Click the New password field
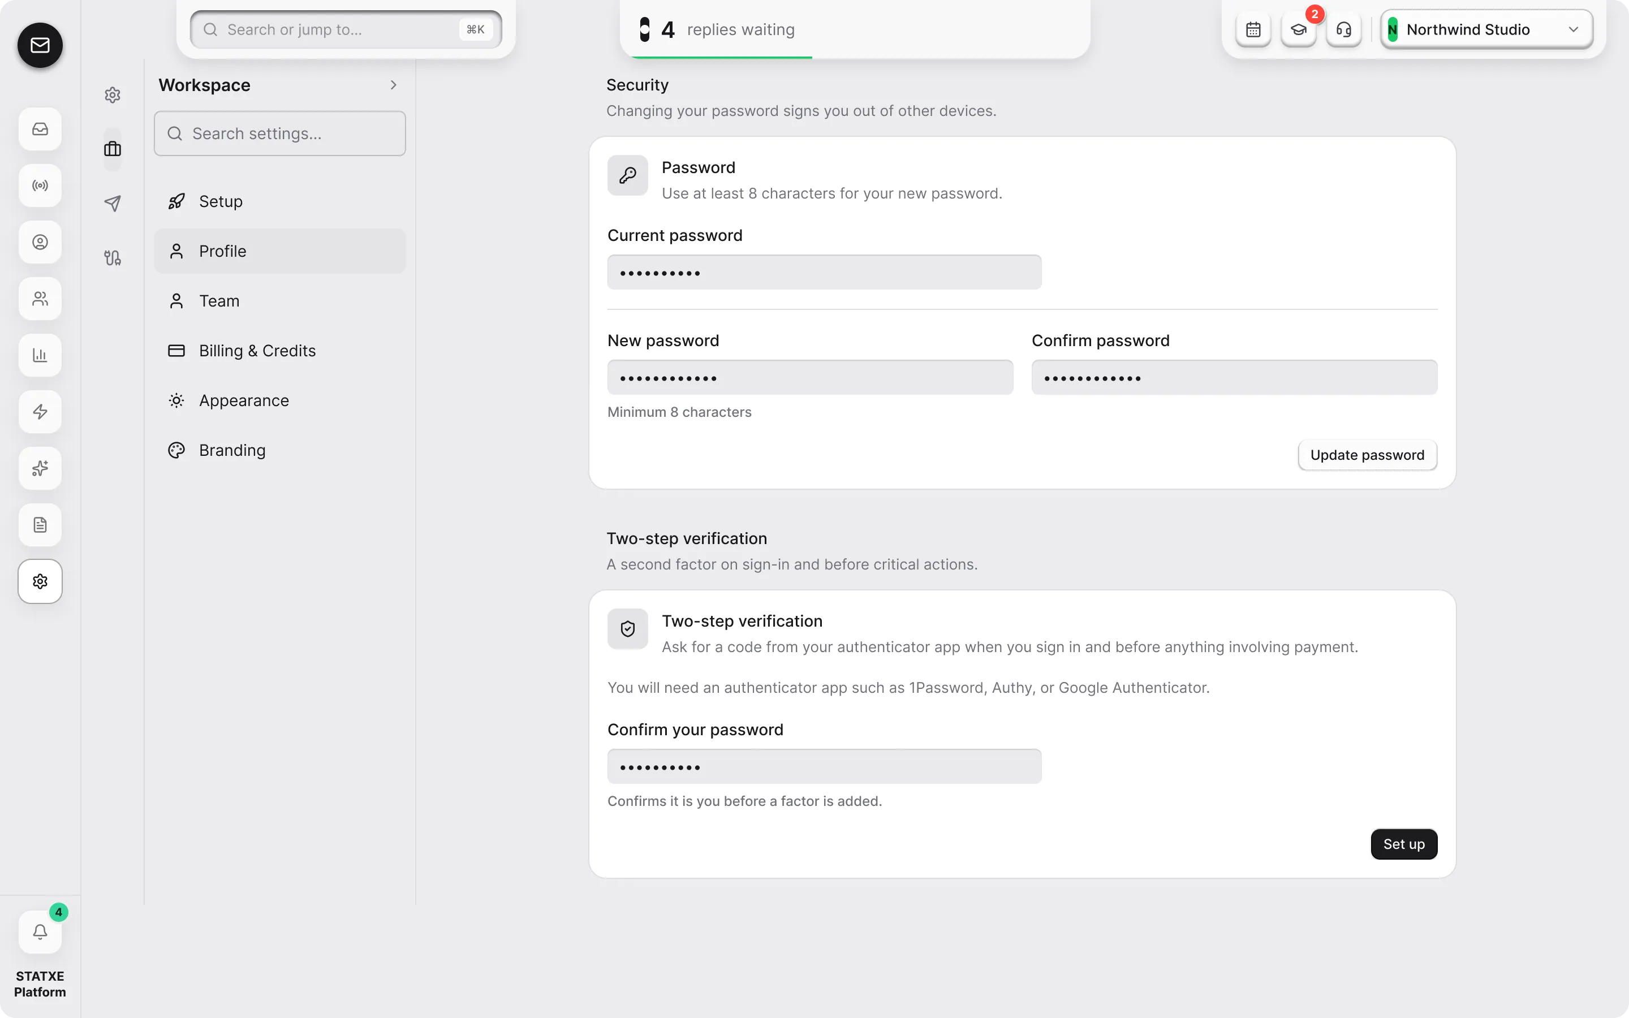Image resolution: width=1629 pixels, height=1018 pixels. [x=810, y=377]
